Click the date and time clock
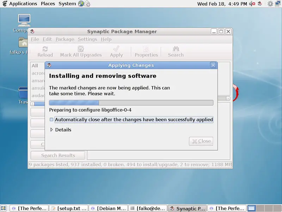 [x=222, y=4]
